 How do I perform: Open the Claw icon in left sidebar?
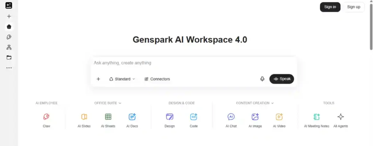pyautogui.click(x=9, y=37)
